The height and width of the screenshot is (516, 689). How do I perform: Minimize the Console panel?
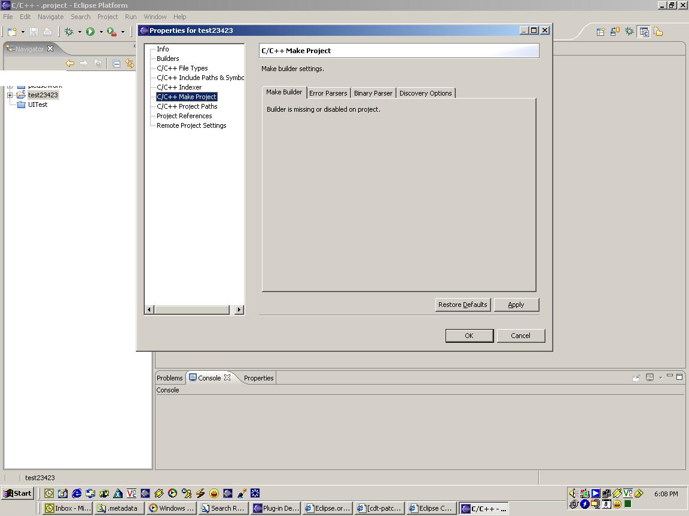click(670, 376)
